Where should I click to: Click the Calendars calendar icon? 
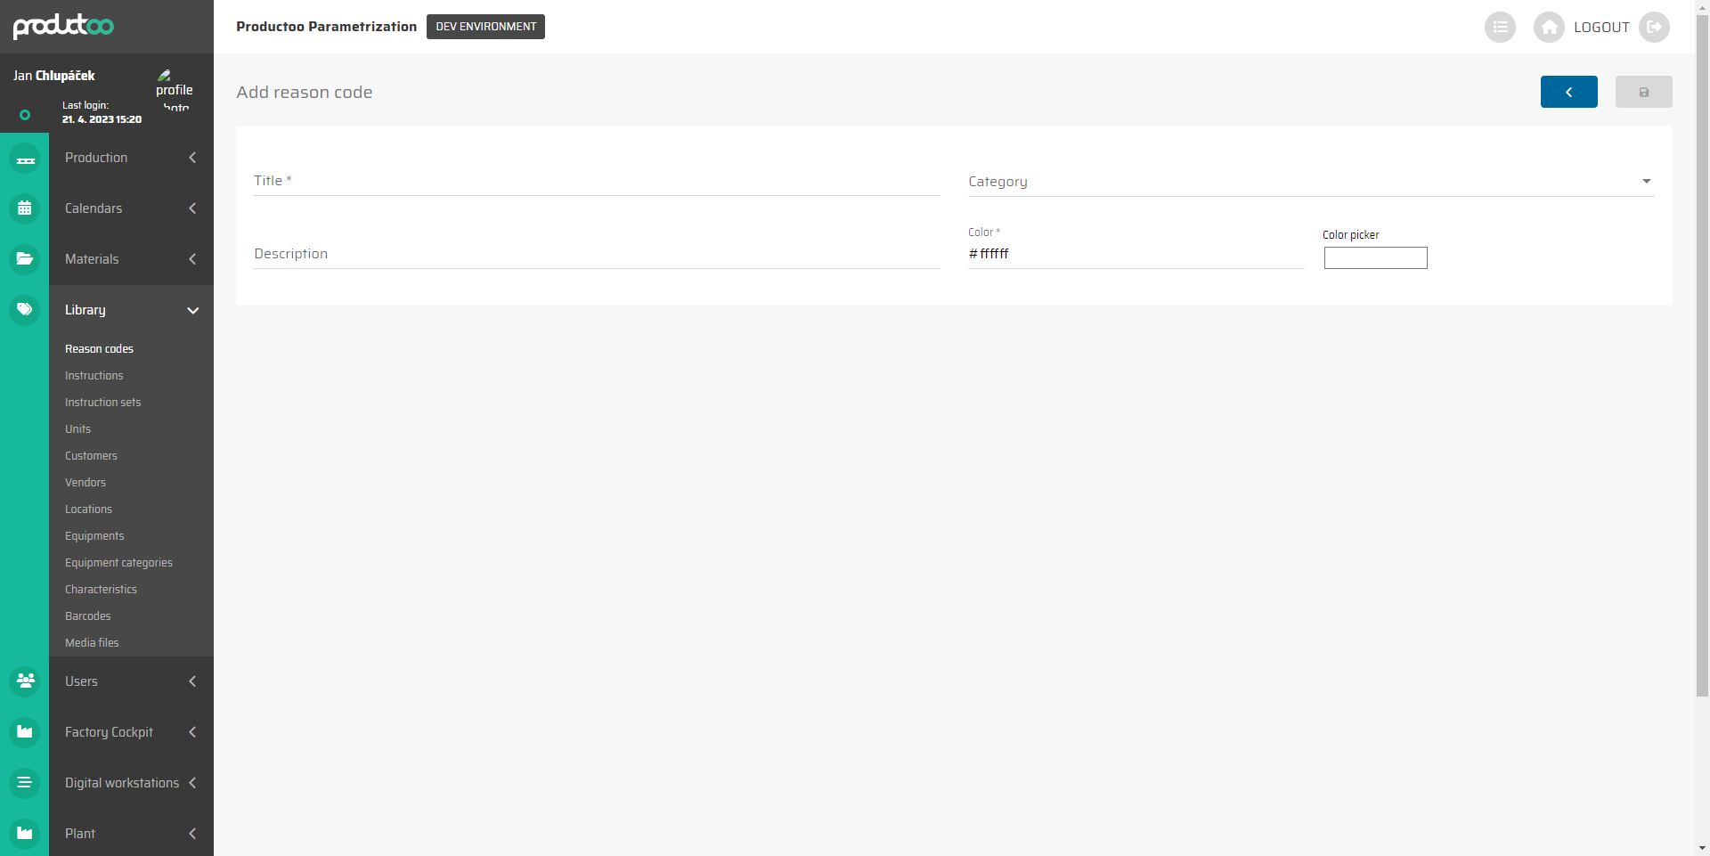[x=25, y=209]
